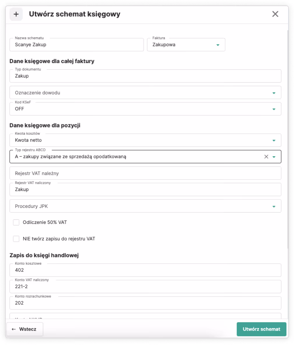Edit the Konto kosztowe field with 402
The height and width of the screenshot is (349, 294).
click(x=145, y=270)
